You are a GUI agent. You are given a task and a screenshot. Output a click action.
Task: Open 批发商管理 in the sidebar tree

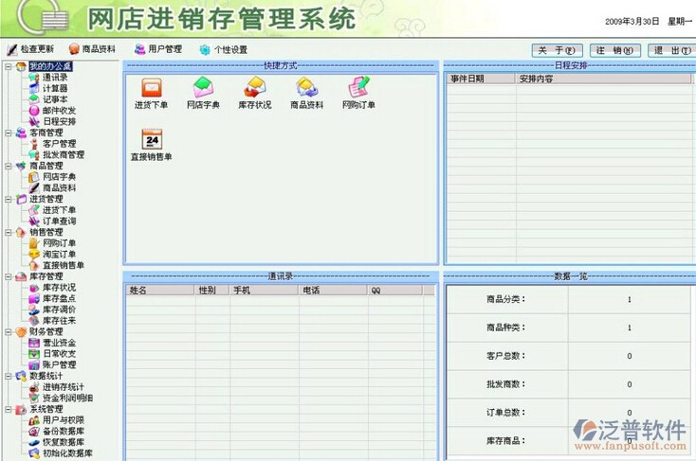[64, 154]
